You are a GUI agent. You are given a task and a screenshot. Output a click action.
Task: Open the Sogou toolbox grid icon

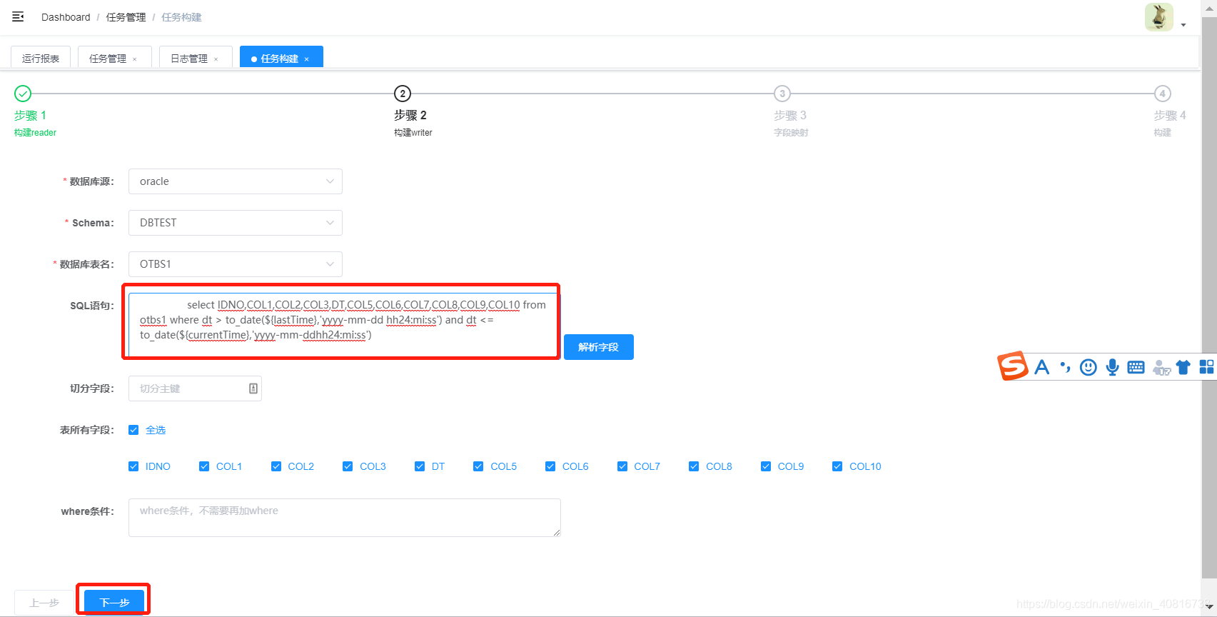coord(1206,367)
